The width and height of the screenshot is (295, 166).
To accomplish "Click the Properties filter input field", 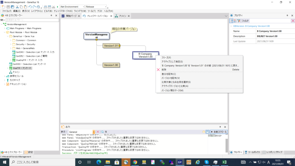I will [270, 21].
